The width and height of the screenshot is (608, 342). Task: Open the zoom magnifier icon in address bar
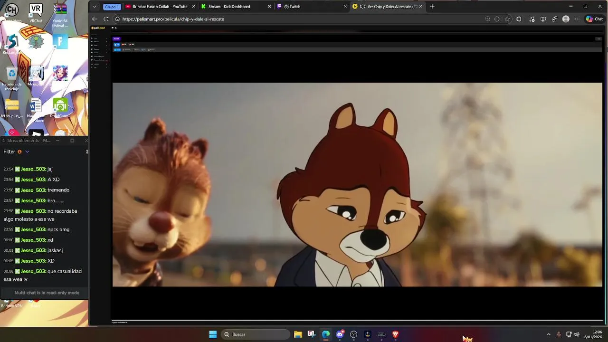(x=487, y=19)
